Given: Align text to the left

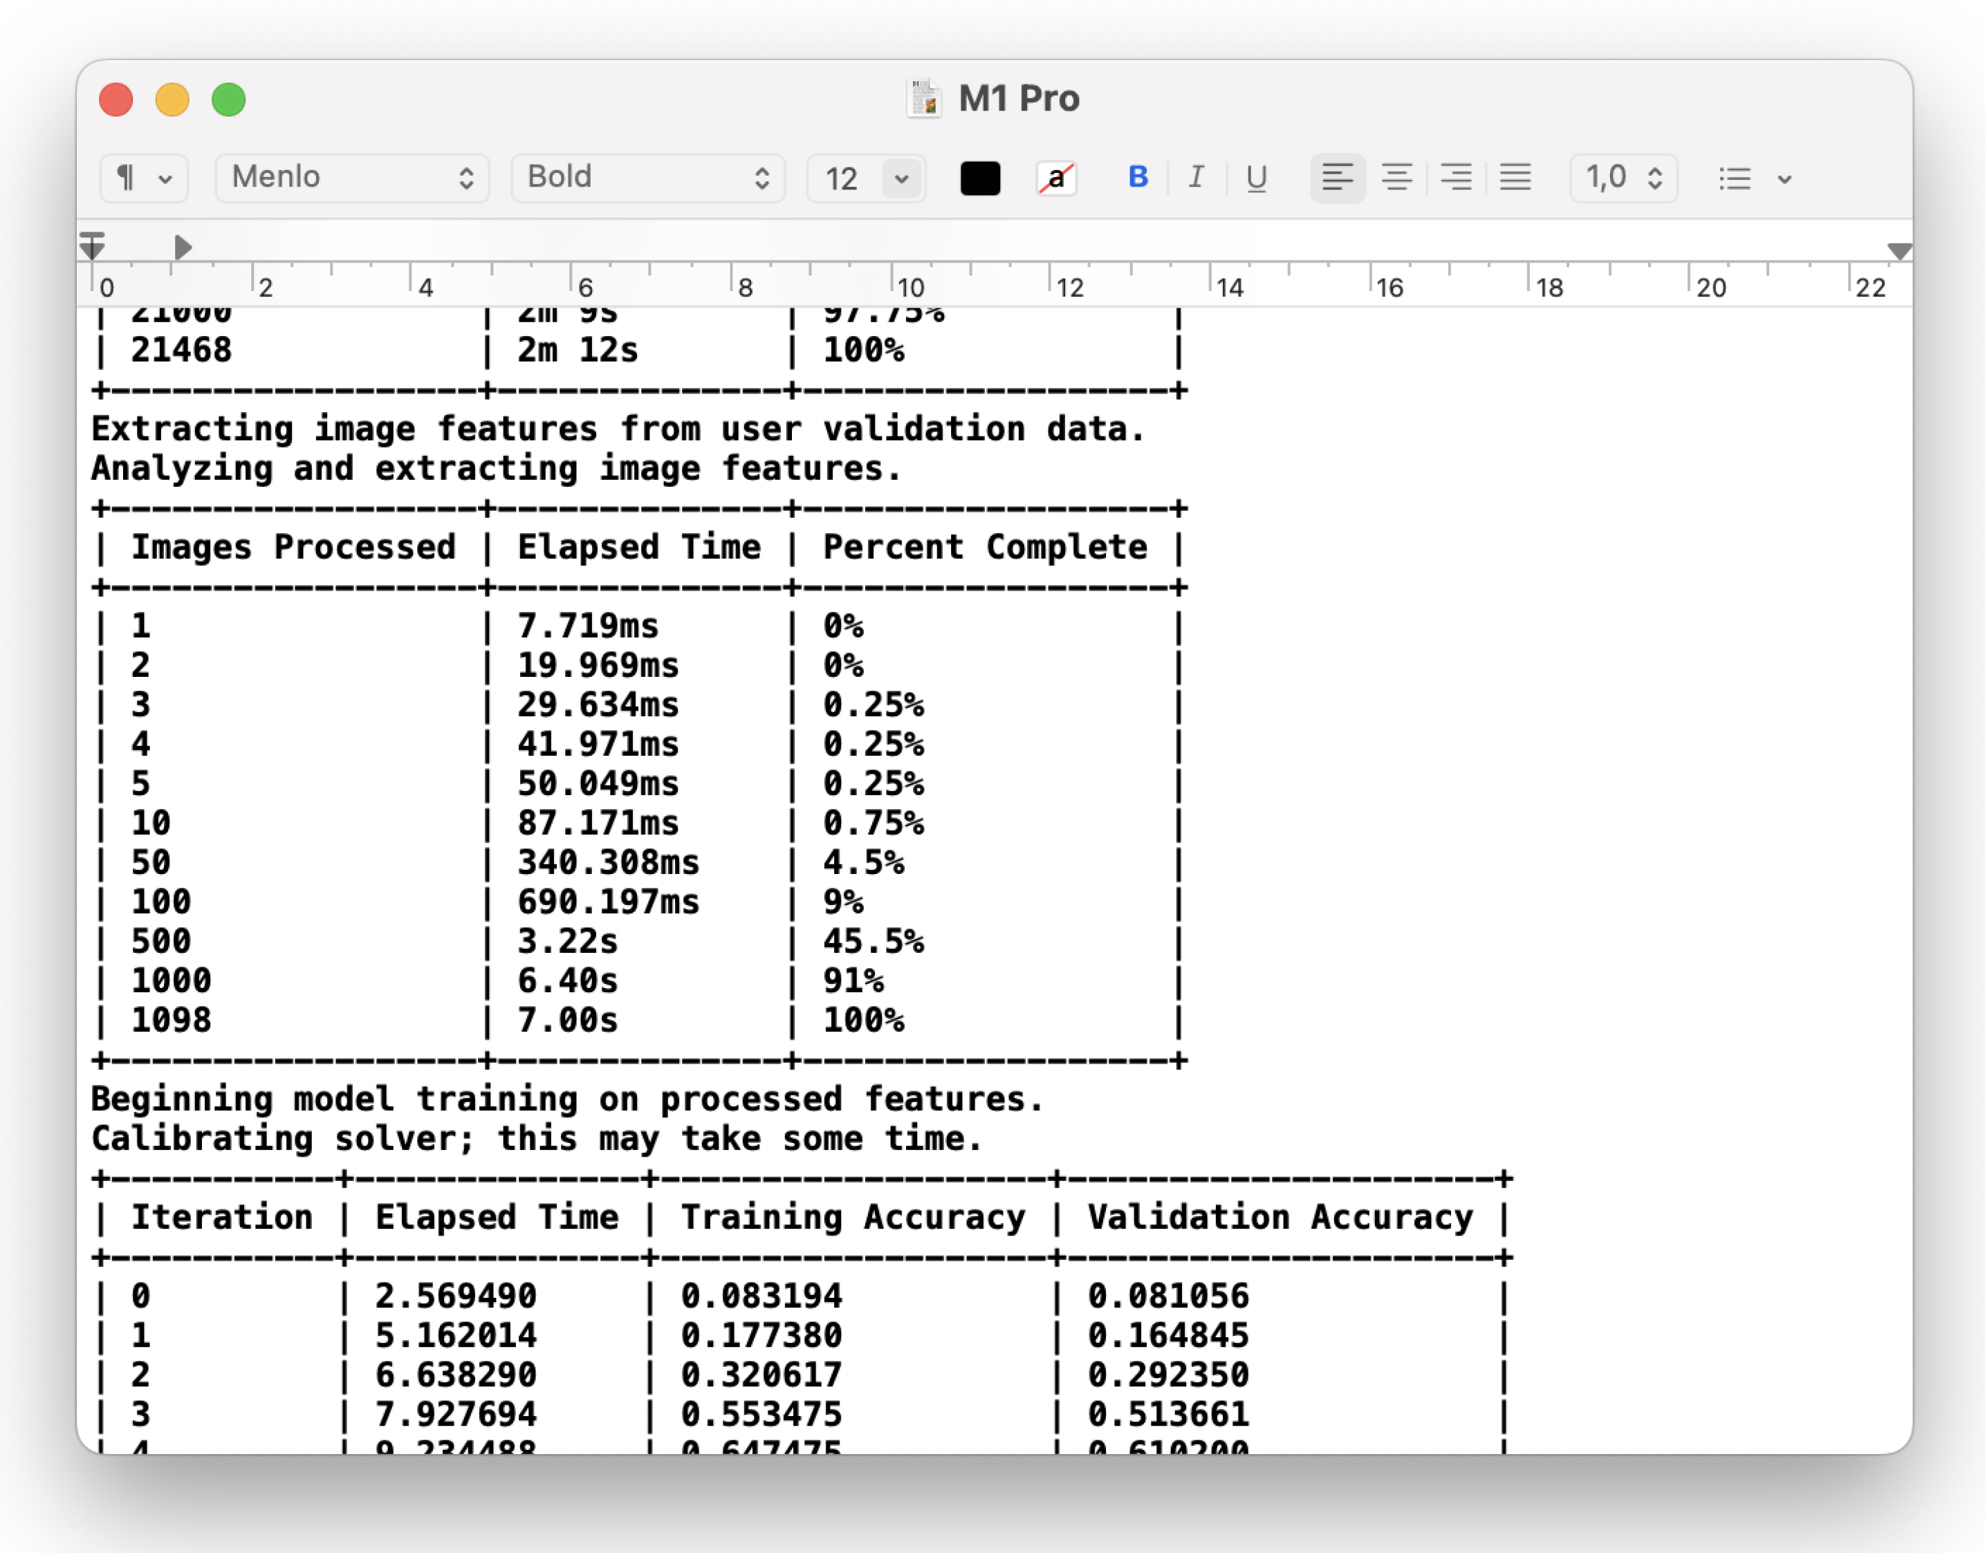Looking at the screenshot, I should pos(1337,177).
